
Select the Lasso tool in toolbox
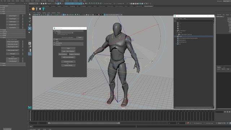(30, 18)
